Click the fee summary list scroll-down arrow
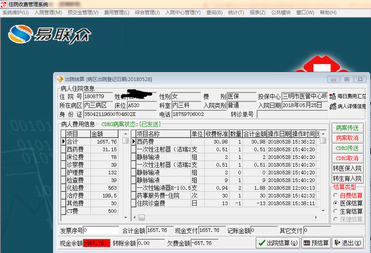This screenshot has width=371, height=253. click(x=126, y=217)
